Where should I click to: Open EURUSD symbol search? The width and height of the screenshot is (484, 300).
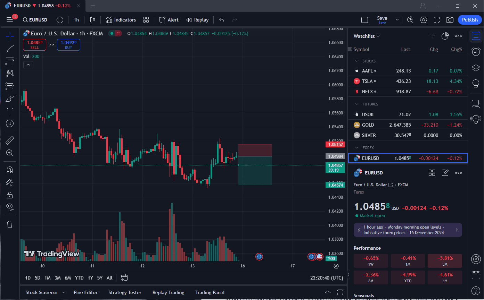35,20
